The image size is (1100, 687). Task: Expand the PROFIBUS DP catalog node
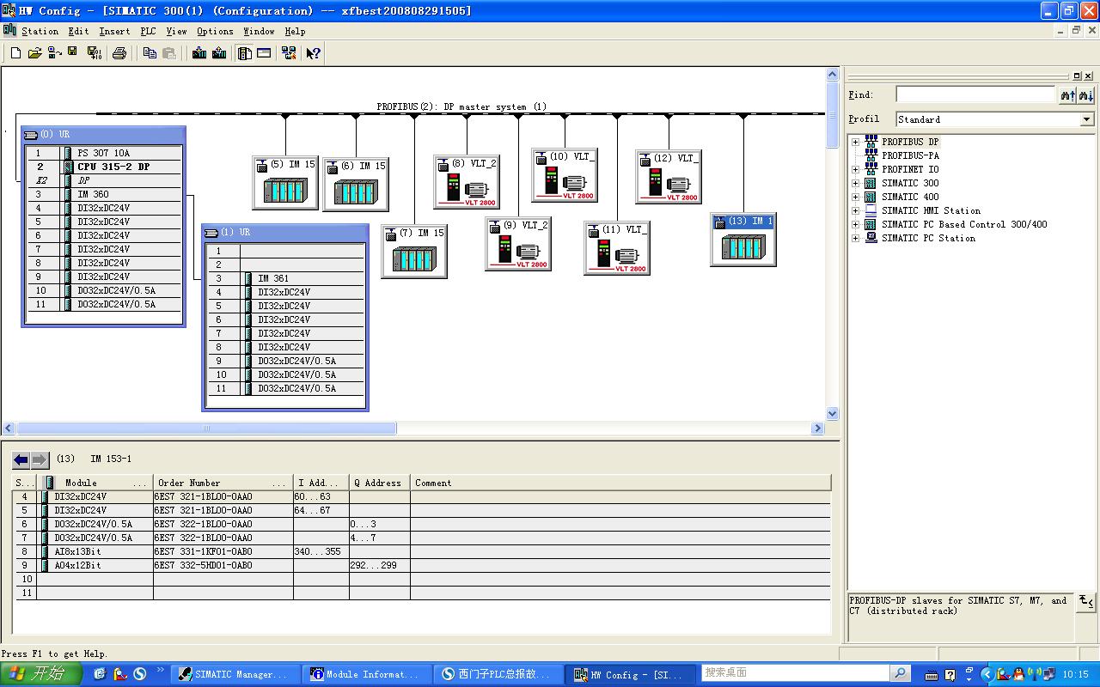pyautogui.click(x=855, y=142)
